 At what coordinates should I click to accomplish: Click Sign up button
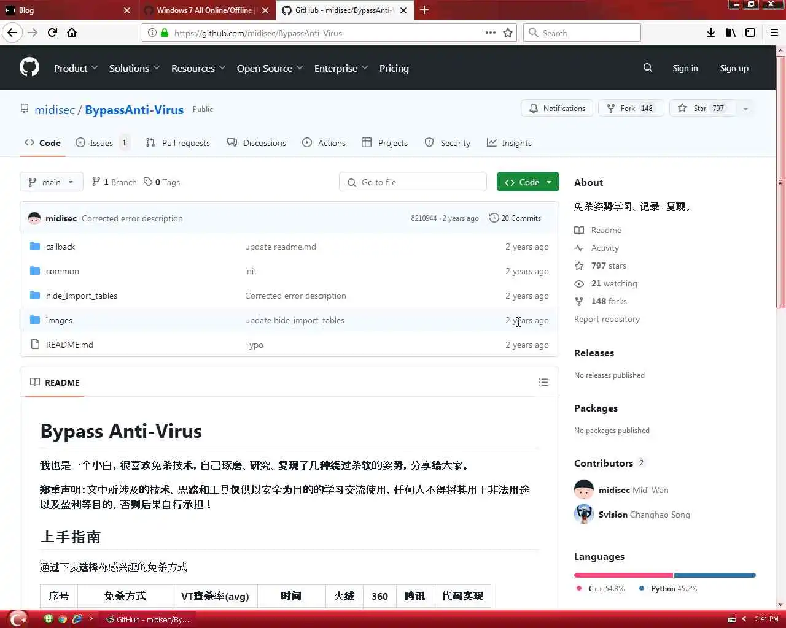pos(734,68)
